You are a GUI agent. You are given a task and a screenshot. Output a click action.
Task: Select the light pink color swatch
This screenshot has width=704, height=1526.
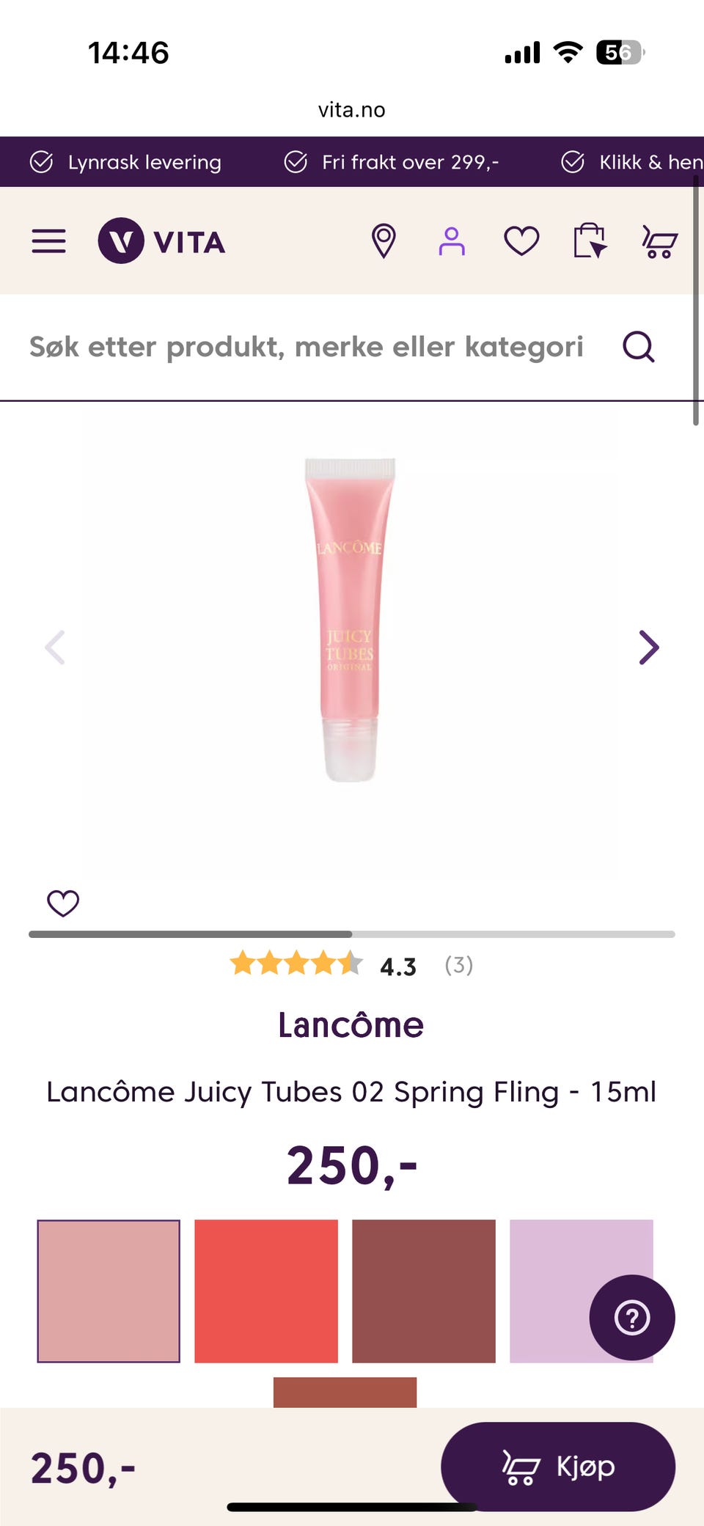click(109, 1291)
